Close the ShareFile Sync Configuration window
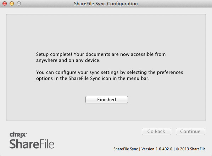 pos(5,4)
